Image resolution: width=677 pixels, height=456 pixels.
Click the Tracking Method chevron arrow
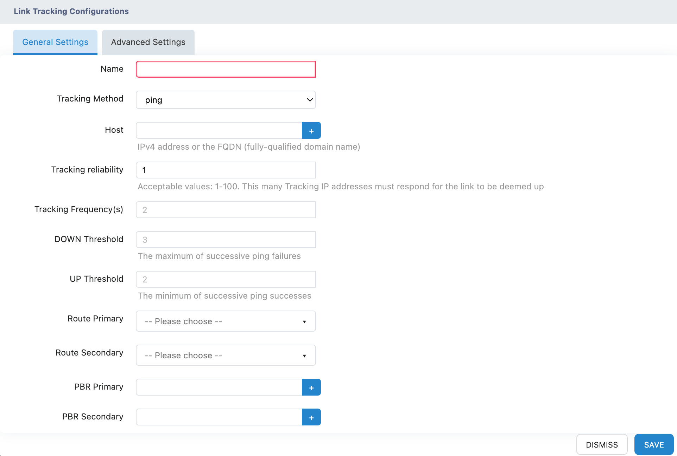pyautogui.click(x=310, y=100)
